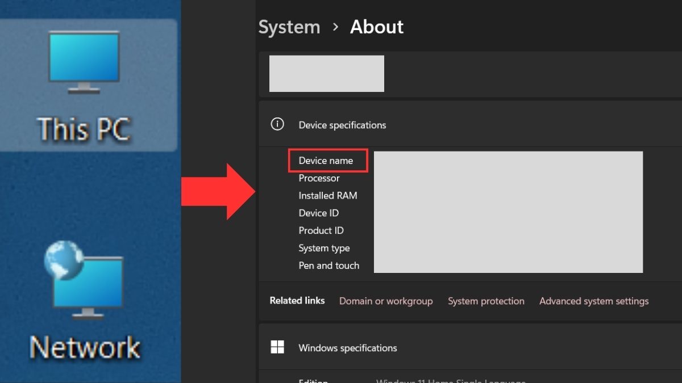Click the Windows logo icon beside Windows specifications
Viewport: 682px width, 383px height.
pos(277,347)
